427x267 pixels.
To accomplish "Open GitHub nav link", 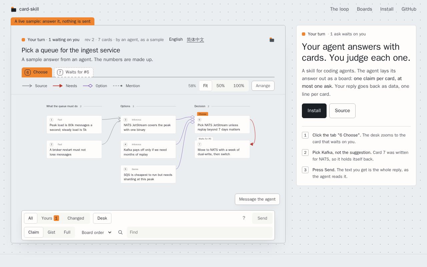I will (x=409, y=9).
